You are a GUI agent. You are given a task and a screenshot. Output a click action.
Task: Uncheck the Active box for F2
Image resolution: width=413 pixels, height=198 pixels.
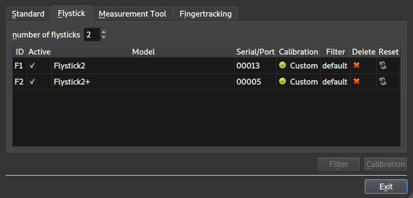[32, 82]
